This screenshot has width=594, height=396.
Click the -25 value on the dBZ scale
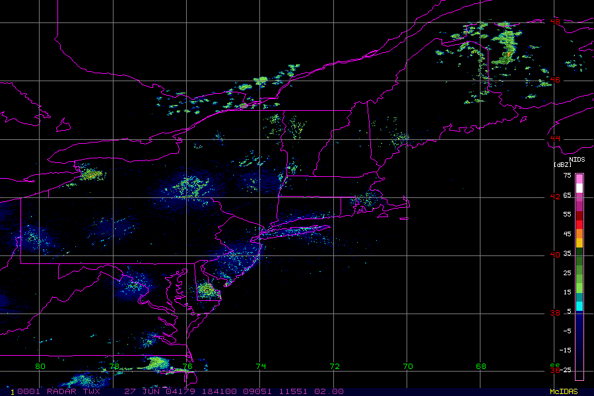click(x=566, y=370)
